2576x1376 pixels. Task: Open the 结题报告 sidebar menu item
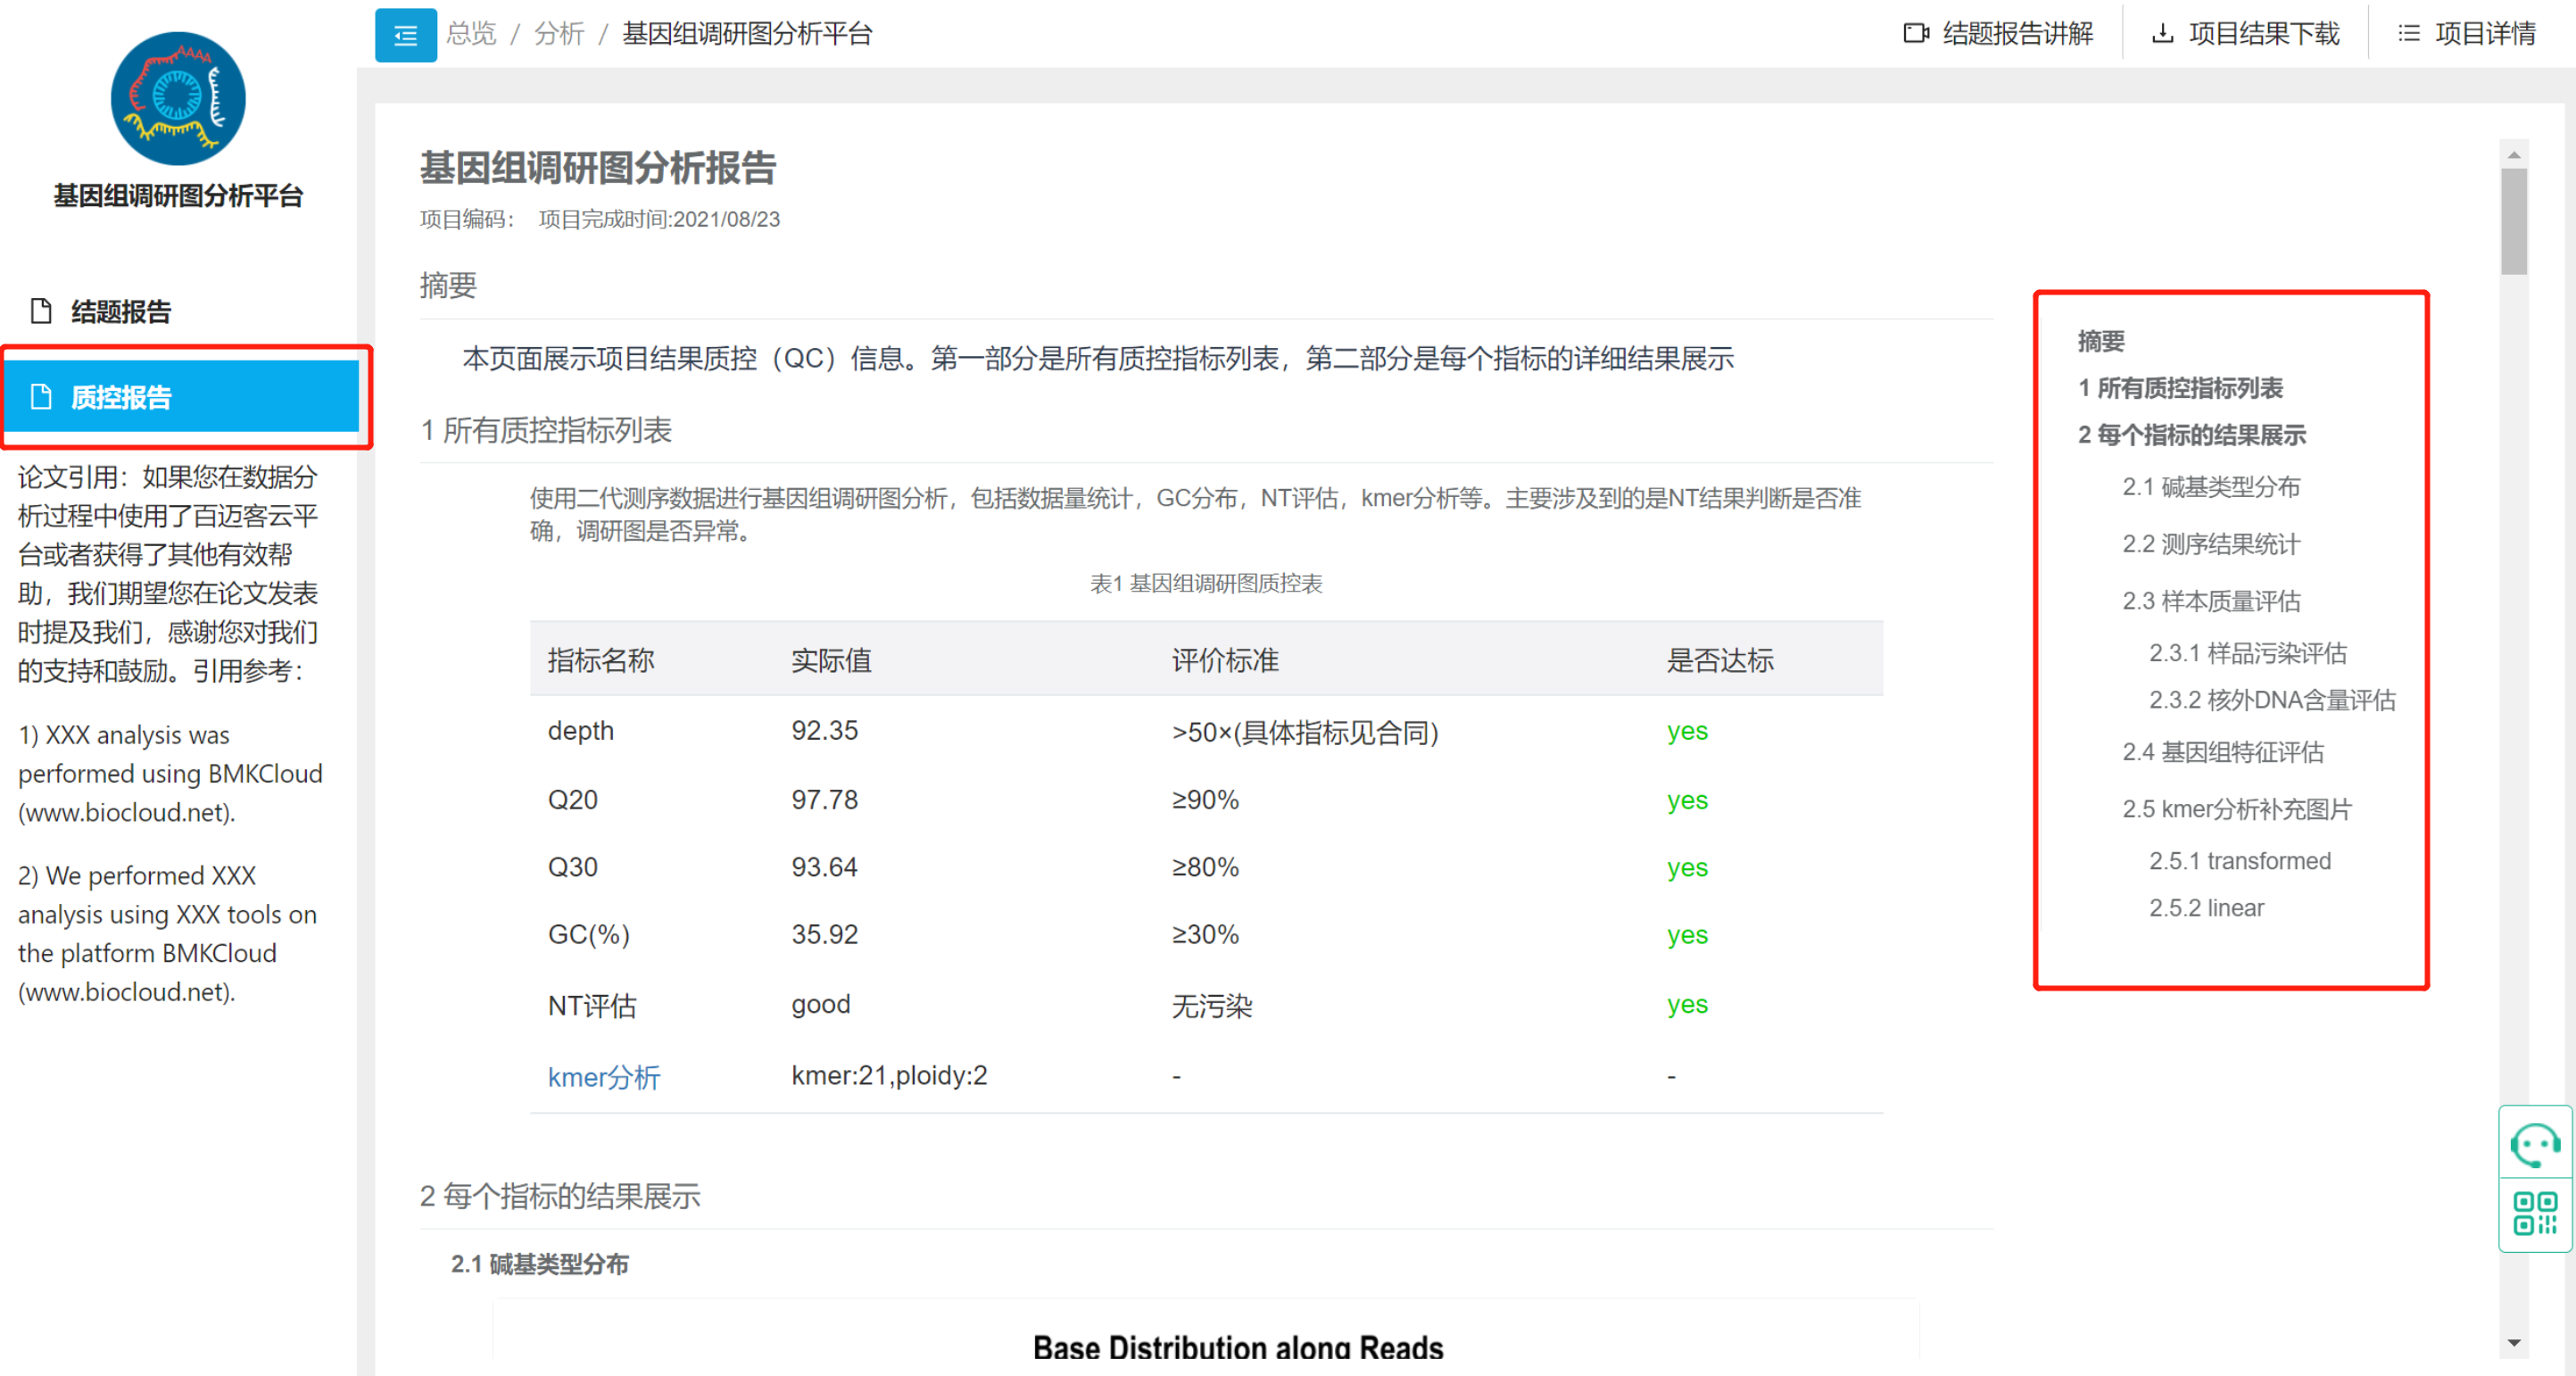click(x=120, y=311)
